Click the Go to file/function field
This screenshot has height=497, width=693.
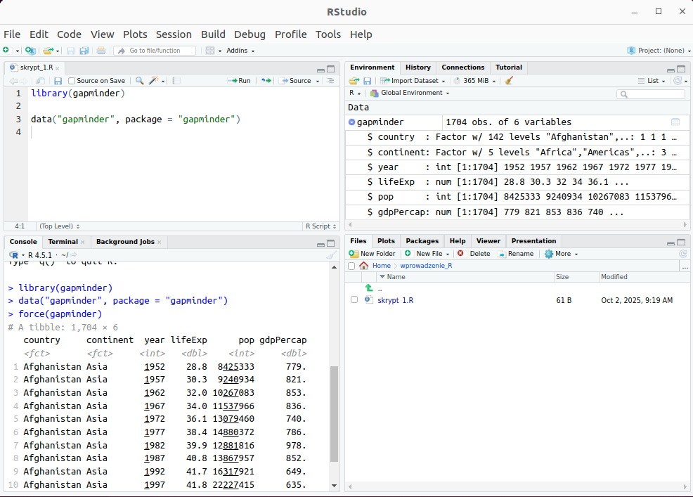click(155, 51)
